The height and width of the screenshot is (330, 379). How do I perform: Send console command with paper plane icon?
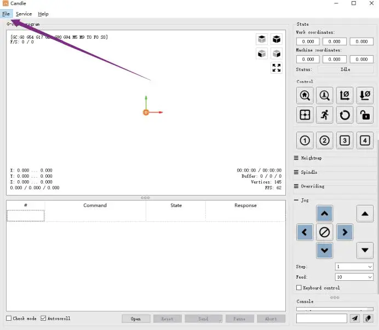354,319
